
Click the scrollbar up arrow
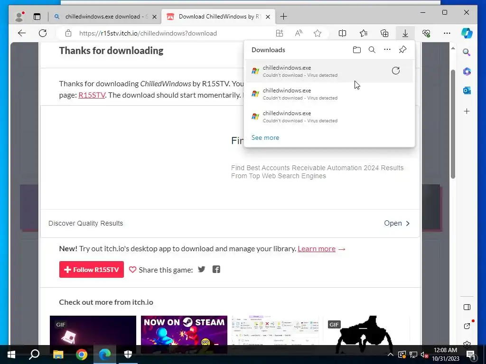[x=453, y=49]
